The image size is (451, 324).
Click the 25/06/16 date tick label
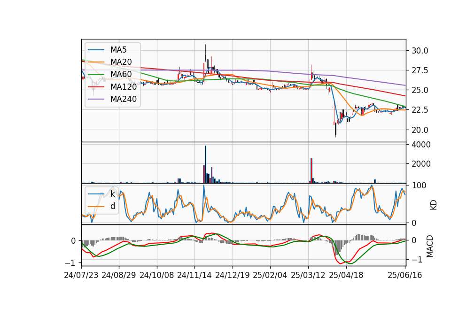(x=404, y=275)
